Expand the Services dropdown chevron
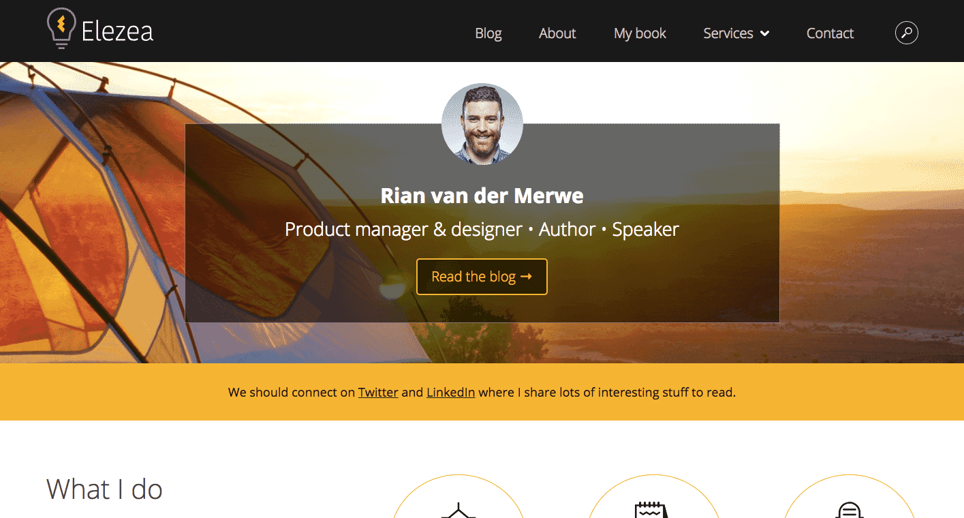964x518 pixels. click(x=764, y=33)
